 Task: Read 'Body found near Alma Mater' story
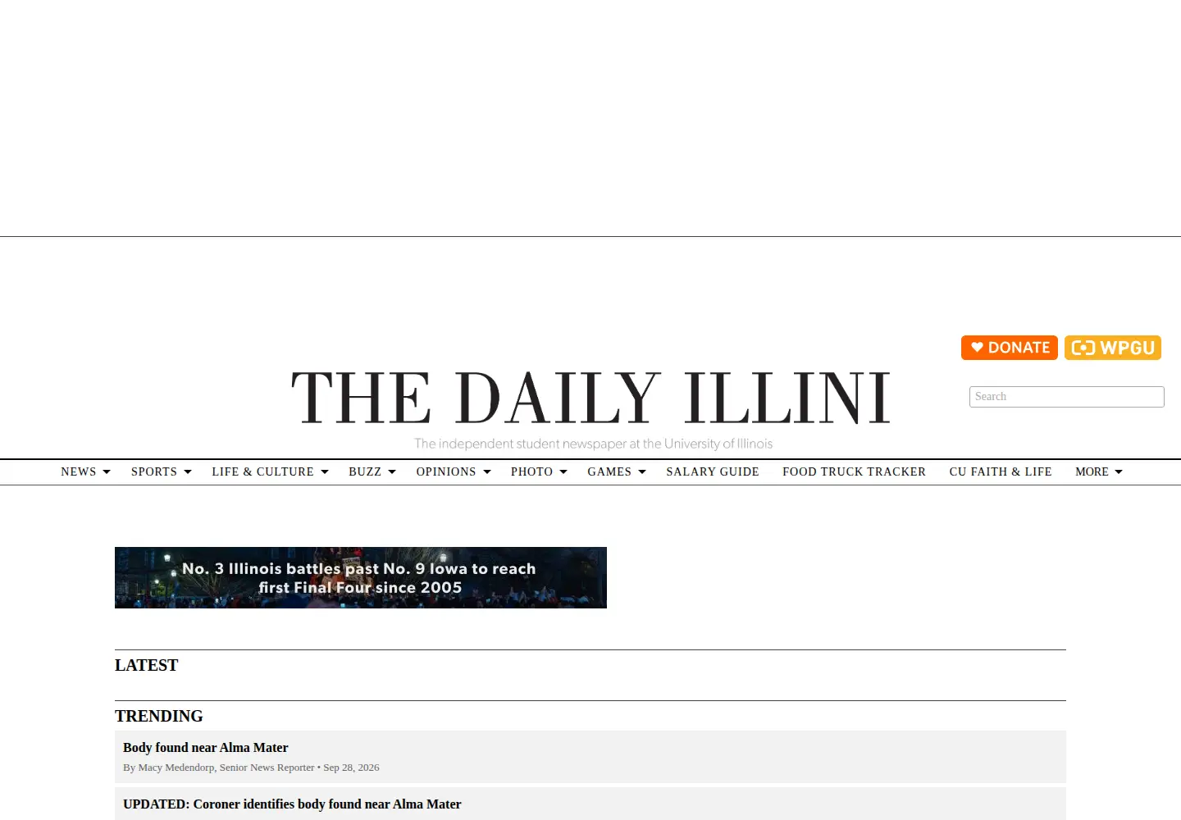click(x=205, y=748)
